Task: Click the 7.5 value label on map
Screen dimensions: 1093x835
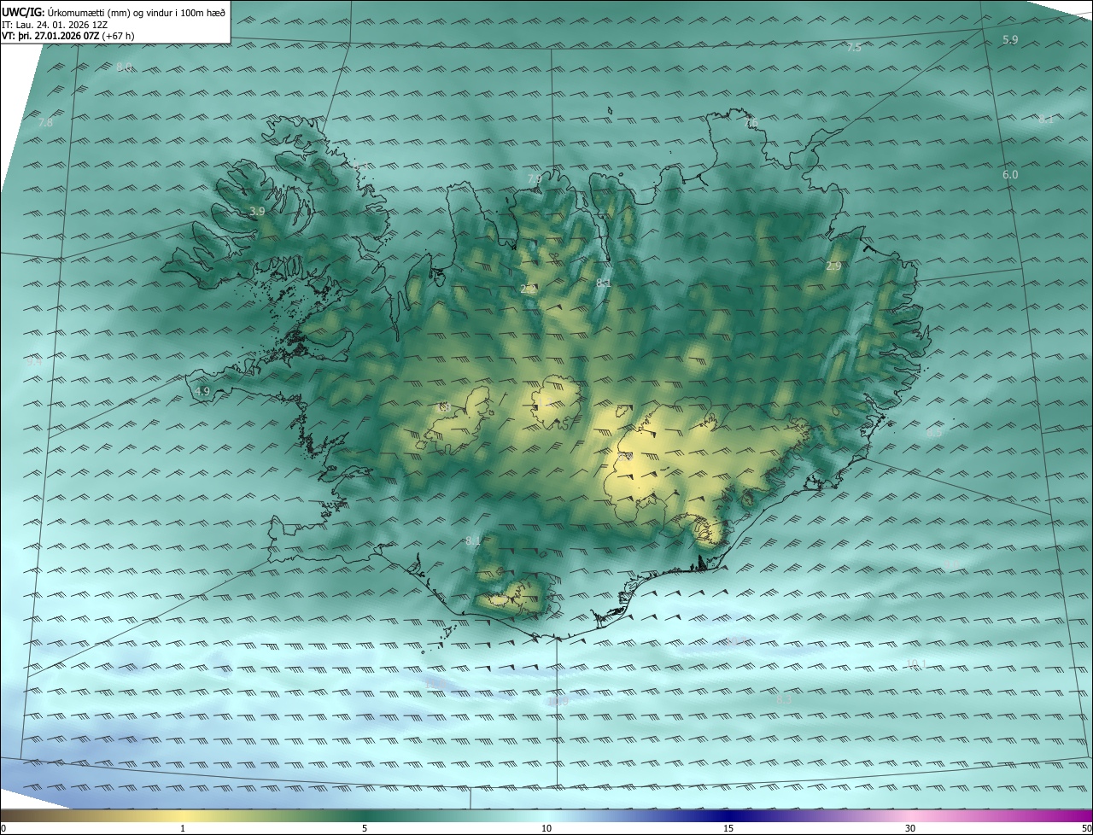Action: [854, 48]
